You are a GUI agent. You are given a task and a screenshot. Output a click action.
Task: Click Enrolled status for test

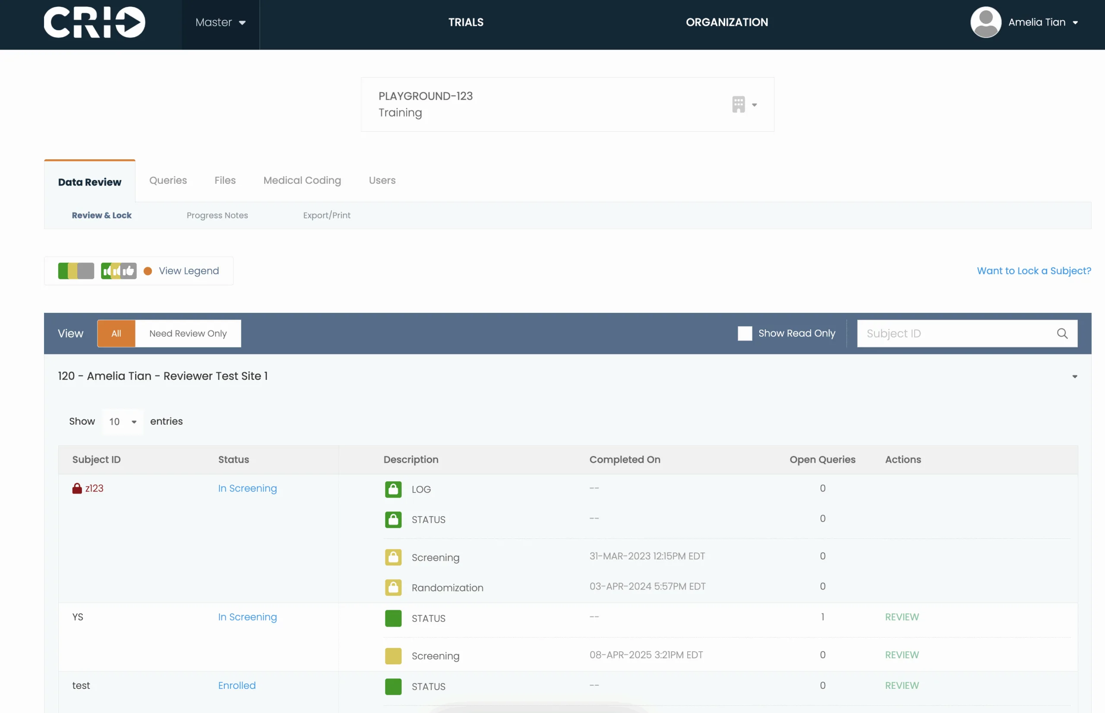237,686
